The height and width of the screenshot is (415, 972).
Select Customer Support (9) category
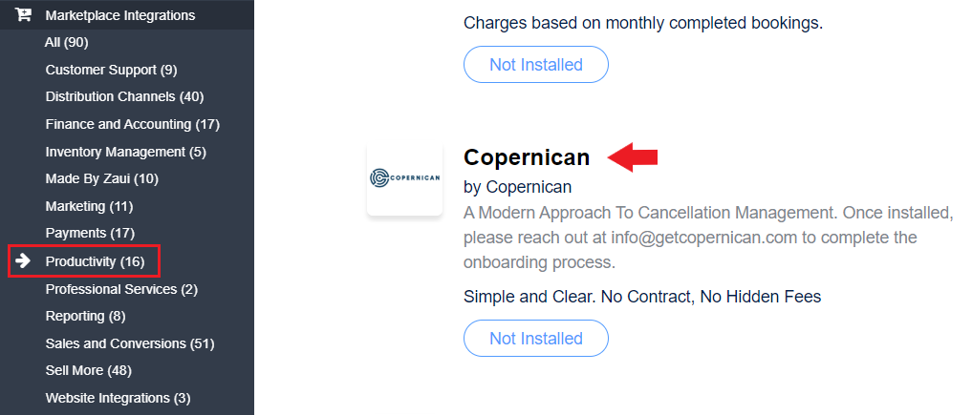coord(112,70)
